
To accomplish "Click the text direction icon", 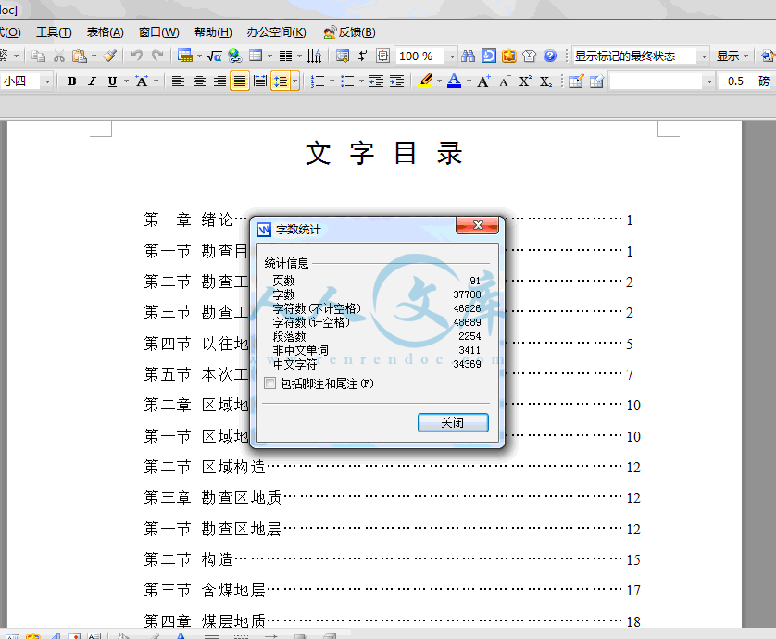I will point(314,56).
